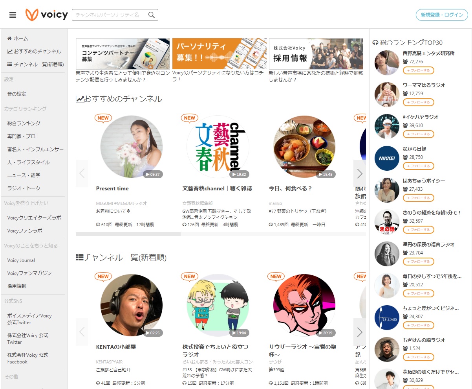Viewport: 472px width, 389px height.
Task: Open KENTAの小部屋 channel title
Action: click(x=117, y=347)
